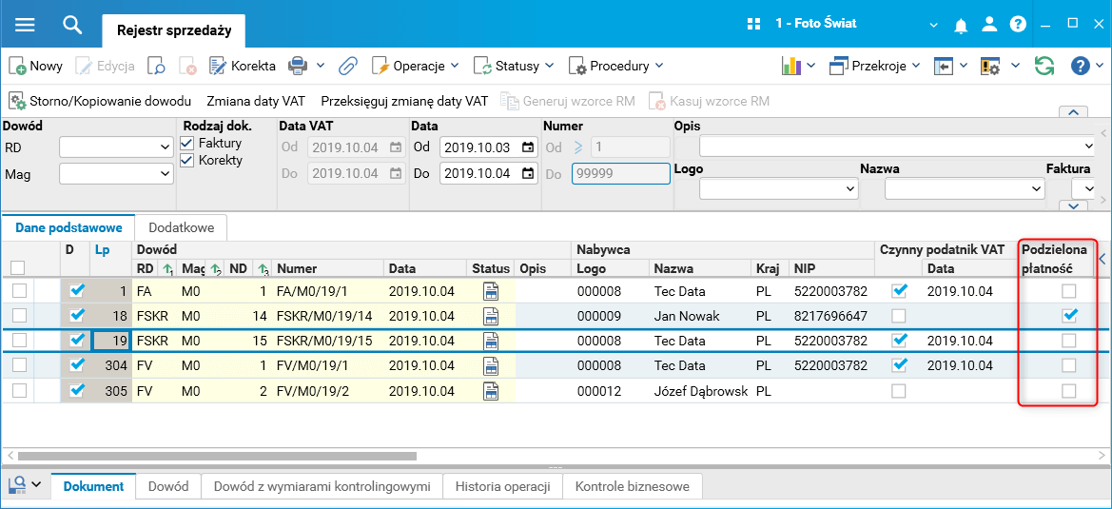
Task: Open the Historia operacji tab
Action: (x=502, y=486)
